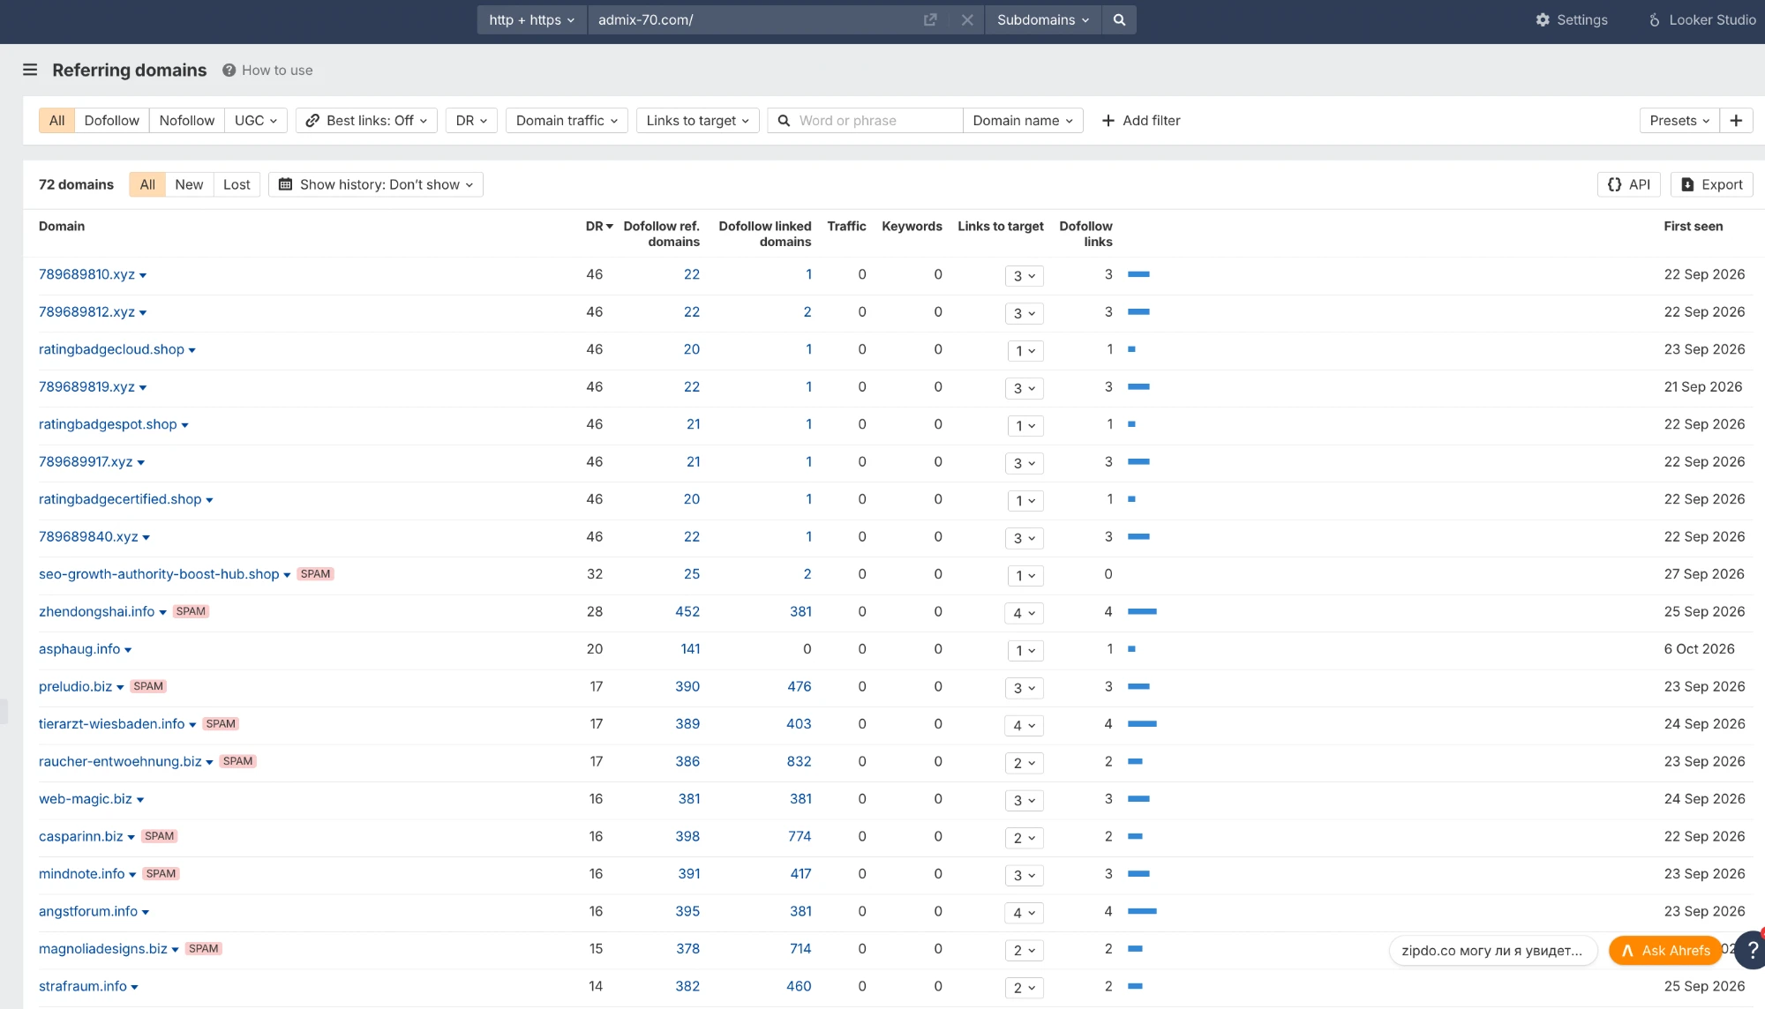Sort by Keywords column header
The height and width of the screenshot is (1009, 1765).
point(912,227)
